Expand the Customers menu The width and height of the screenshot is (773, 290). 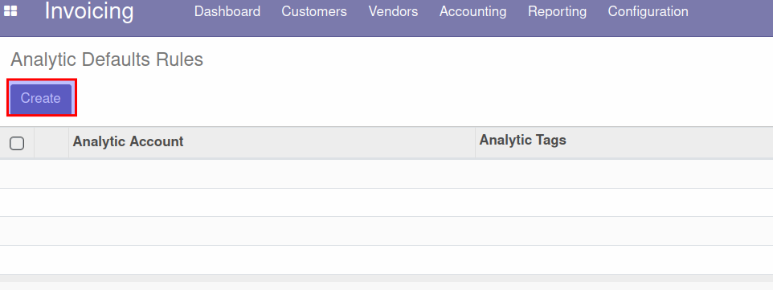point(314,11)
